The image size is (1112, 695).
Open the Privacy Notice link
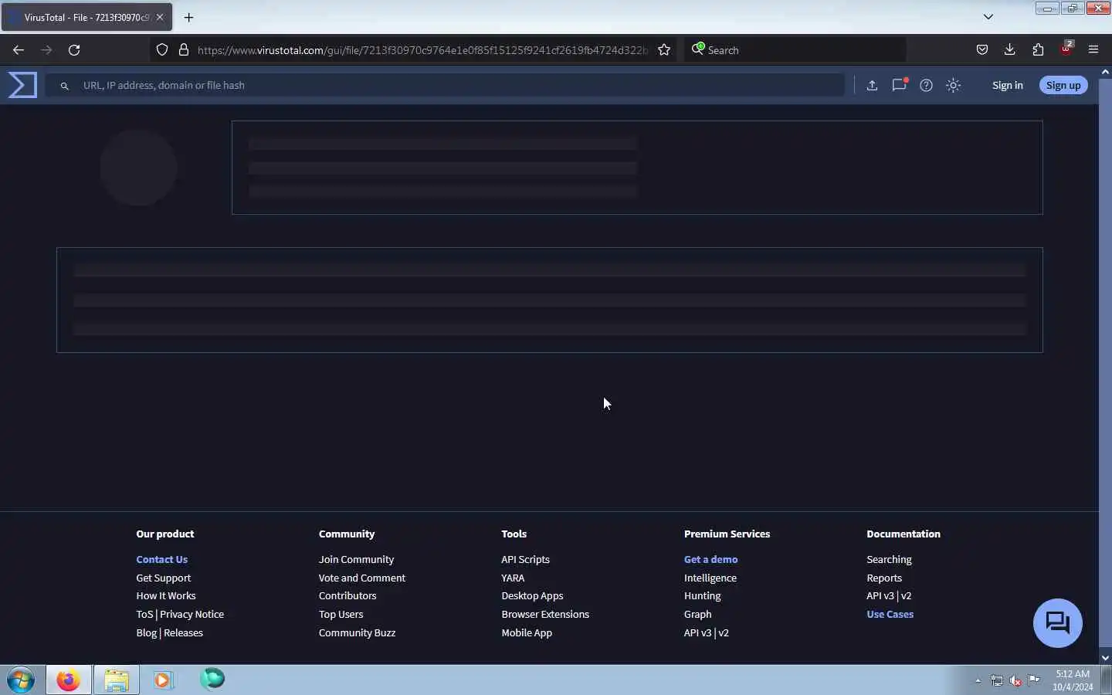coord(192,615)
